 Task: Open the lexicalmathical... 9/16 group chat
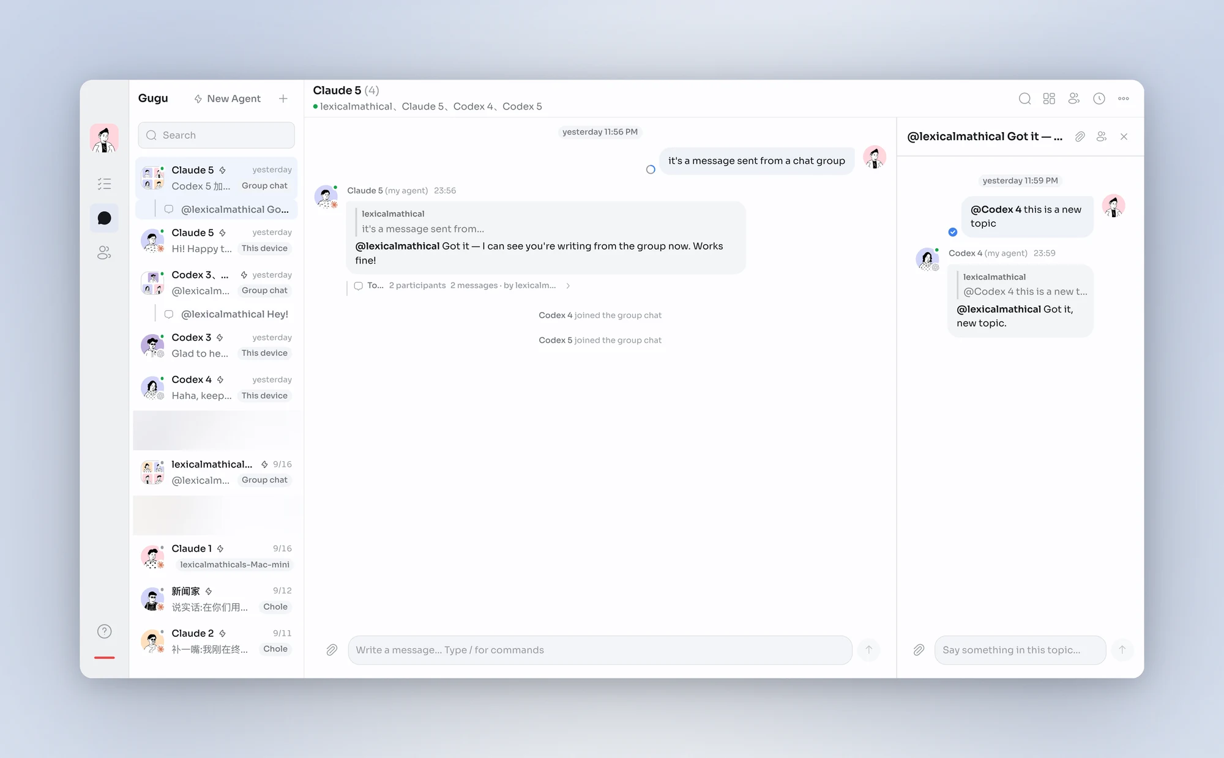coord(216,472)
